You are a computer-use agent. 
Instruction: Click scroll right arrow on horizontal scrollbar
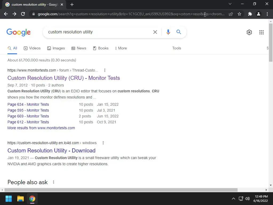266,190
